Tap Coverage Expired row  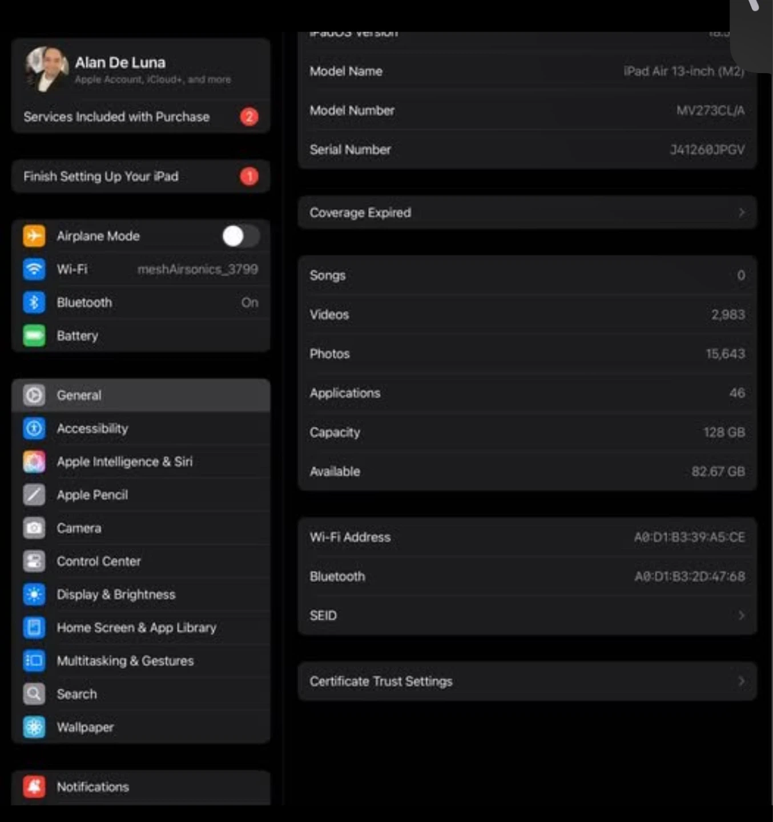coord(528,212)
